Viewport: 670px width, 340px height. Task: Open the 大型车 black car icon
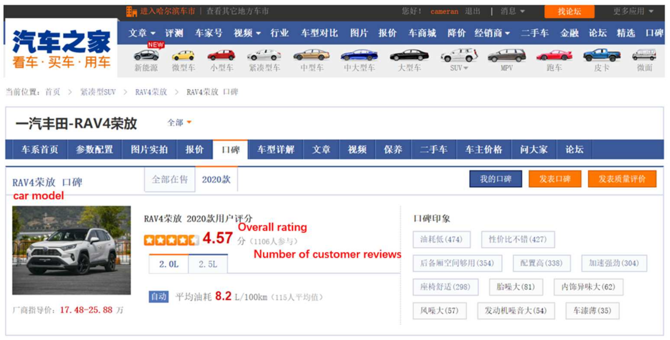[x=409, y=55]
